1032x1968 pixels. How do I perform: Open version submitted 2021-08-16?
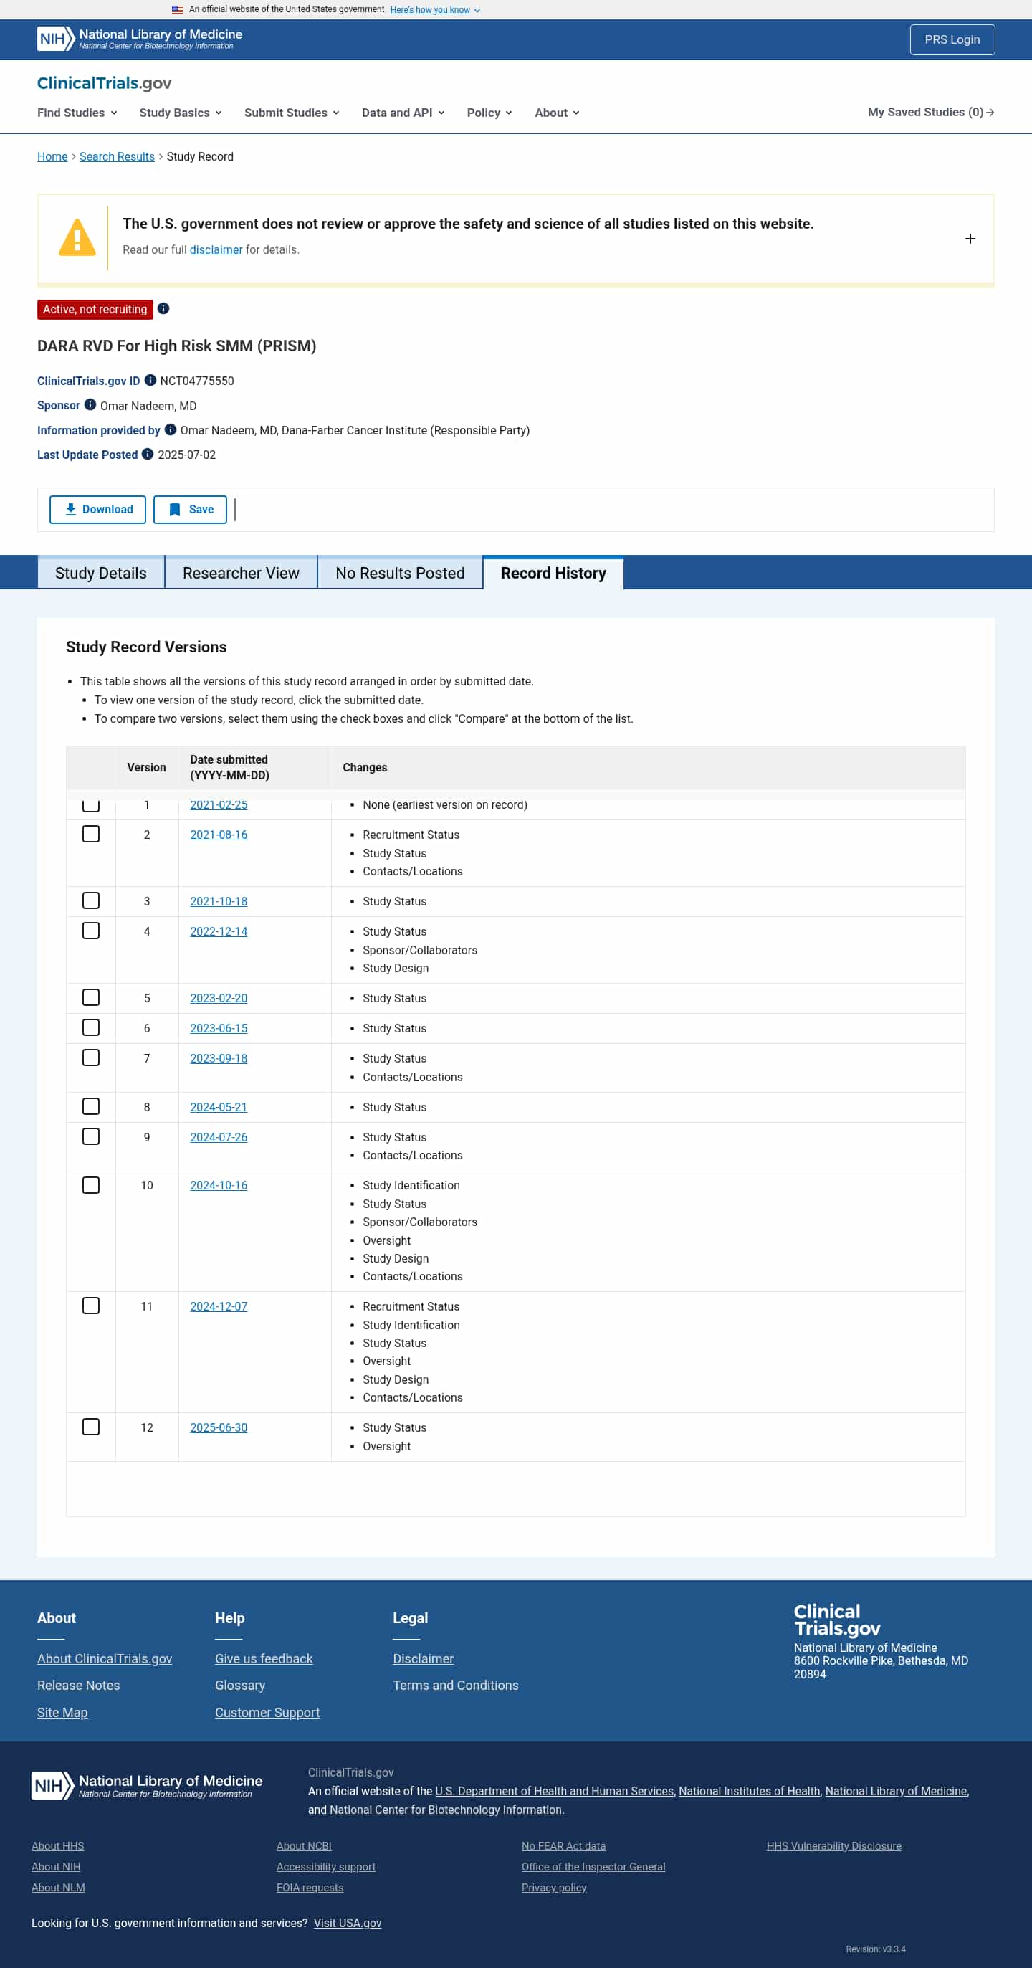[219, 835]
